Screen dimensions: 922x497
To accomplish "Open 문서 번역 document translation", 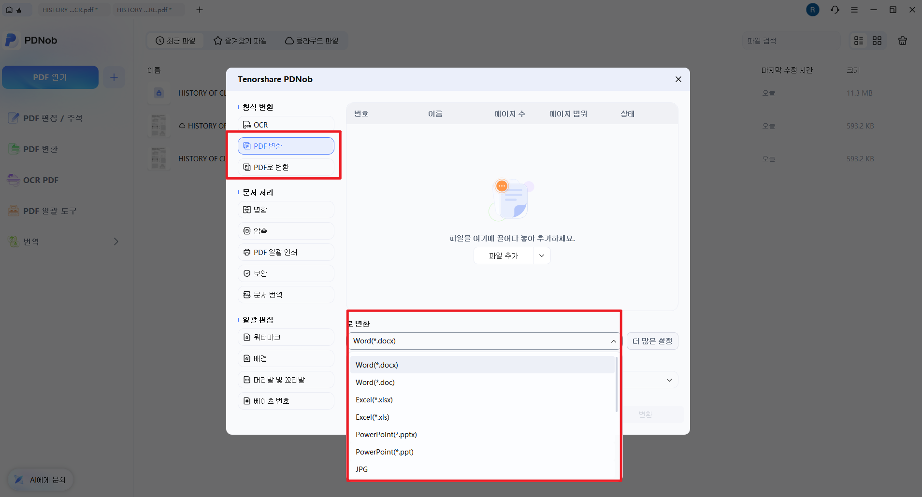I will (286, 295).
